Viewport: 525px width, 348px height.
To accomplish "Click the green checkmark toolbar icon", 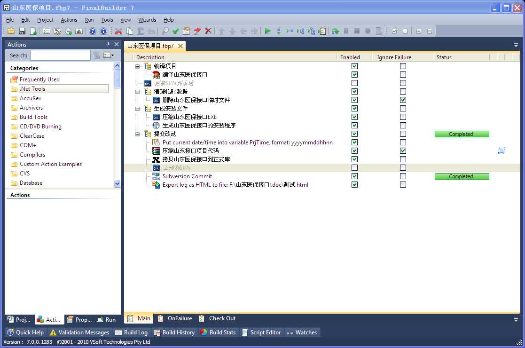I will 176,31.
